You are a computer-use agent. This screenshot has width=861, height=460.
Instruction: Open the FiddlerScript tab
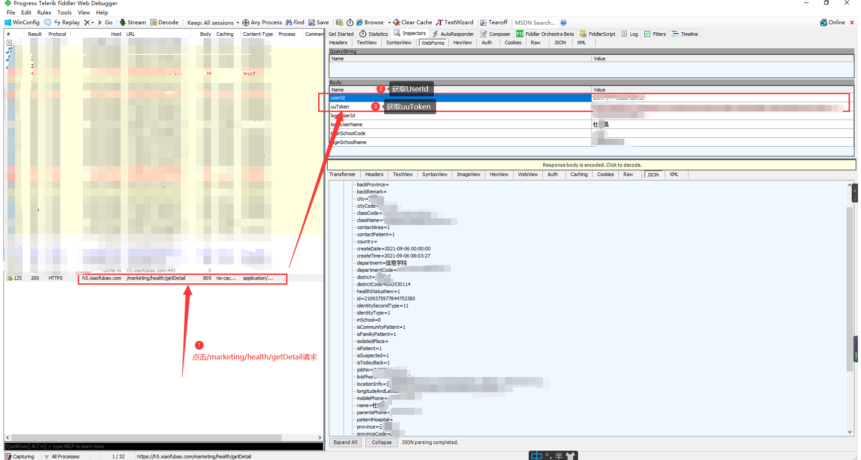pos(597,34)
